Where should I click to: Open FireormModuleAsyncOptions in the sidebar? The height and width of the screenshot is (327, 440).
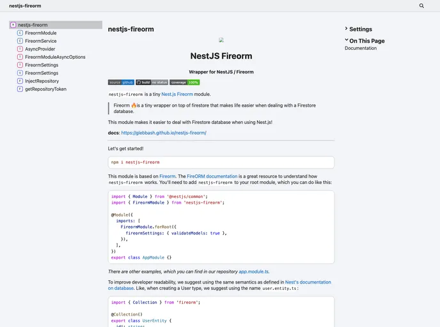[x=55, y=57]
